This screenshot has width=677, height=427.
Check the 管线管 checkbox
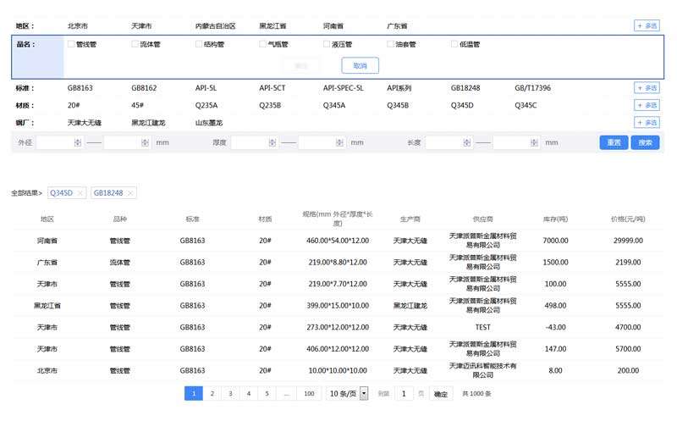(x=71, y=44)
